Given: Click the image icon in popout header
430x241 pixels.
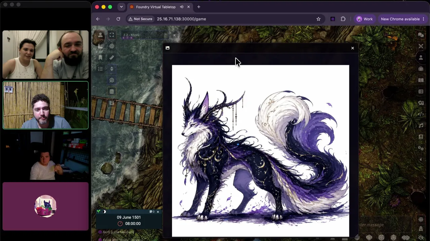Looking at the screenshot, I should 168,48.
